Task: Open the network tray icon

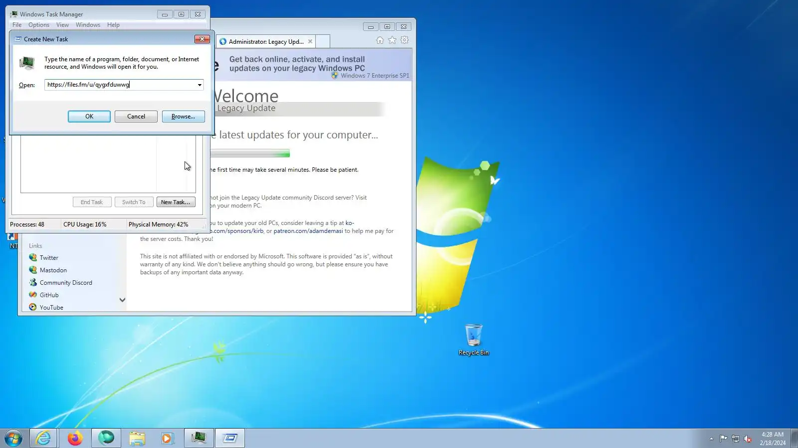Action: tap(735, 439)
